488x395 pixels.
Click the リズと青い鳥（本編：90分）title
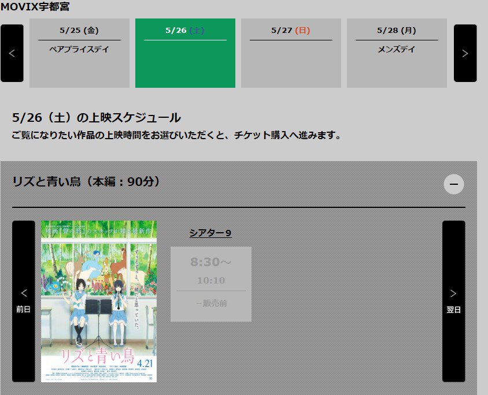click(86, 181)
